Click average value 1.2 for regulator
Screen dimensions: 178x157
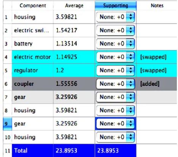(74, 70)
